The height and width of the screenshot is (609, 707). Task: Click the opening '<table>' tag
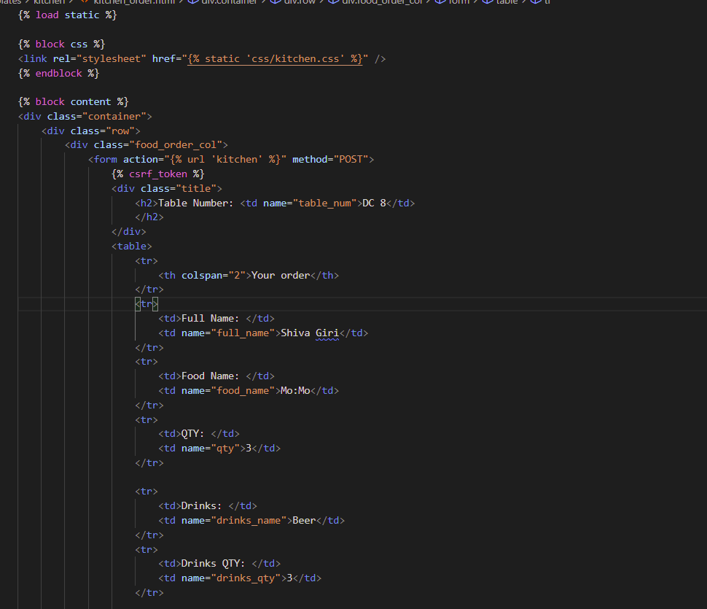[x=132, y=247]
